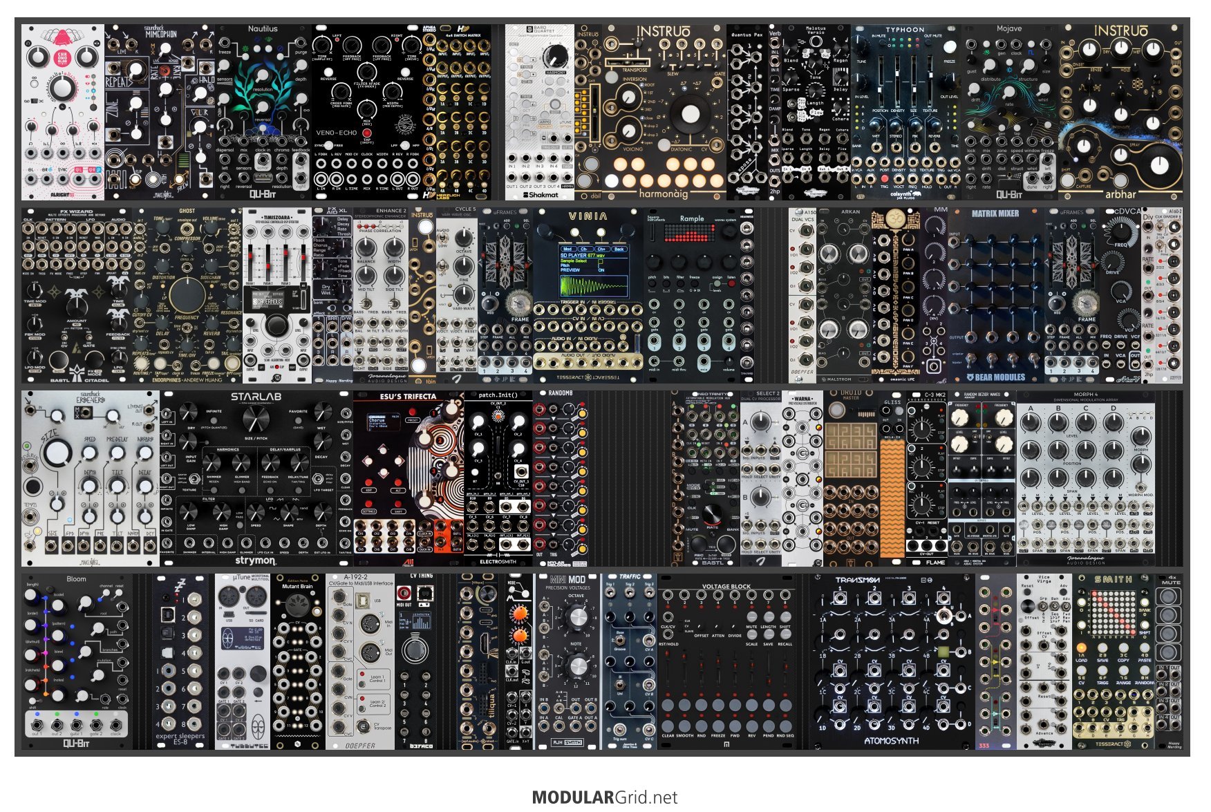Screen dimensions: 1211x812
Task: Select the Midi Mod precision voltages module
Action: 567,661
